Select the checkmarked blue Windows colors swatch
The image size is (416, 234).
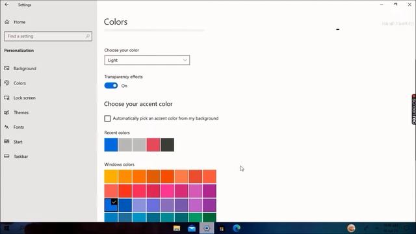tap(111, 205)
